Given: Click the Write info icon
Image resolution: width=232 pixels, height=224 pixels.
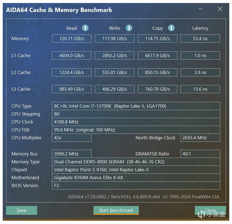Looking at the screenshot, I should point(129,28).
